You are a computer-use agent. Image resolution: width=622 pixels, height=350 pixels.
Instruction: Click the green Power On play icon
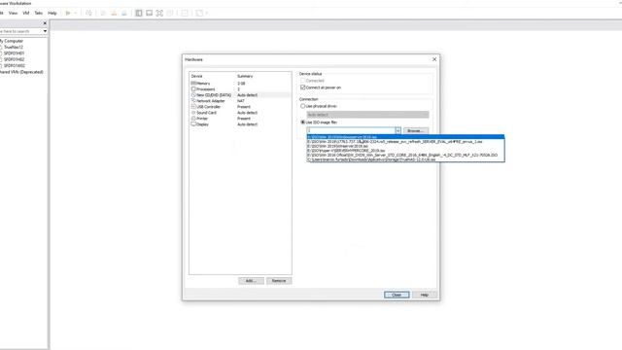click(68, 13)
